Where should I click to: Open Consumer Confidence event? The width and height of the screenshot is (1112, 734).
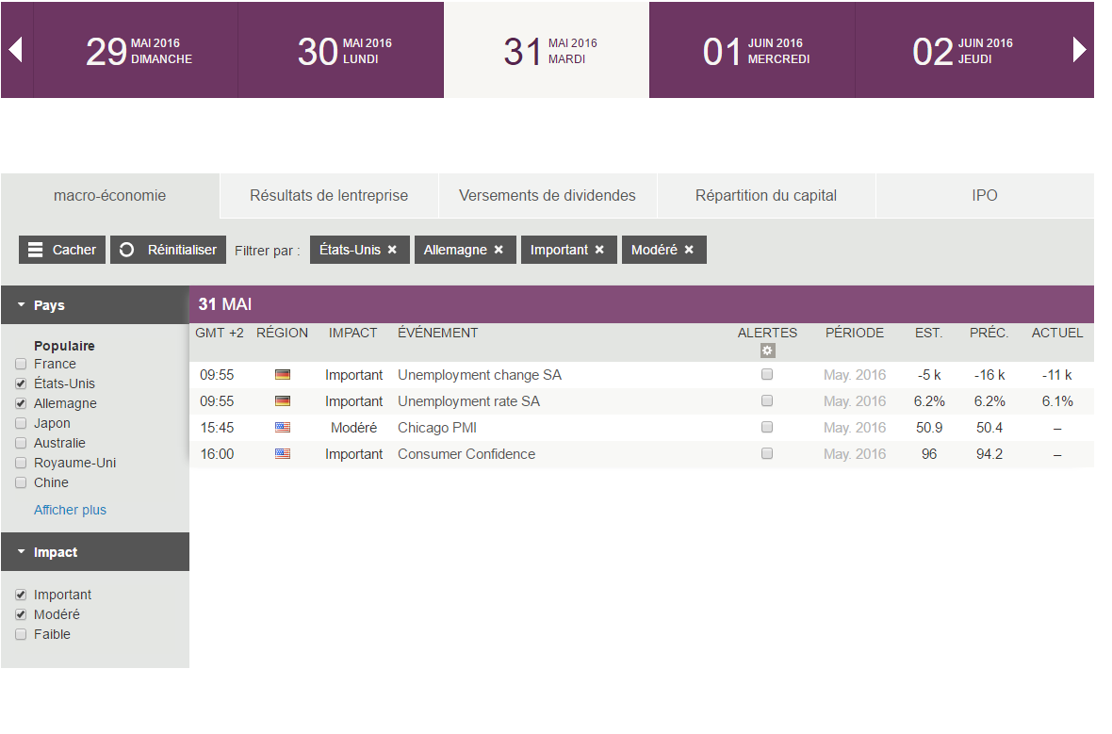point(466,454)
